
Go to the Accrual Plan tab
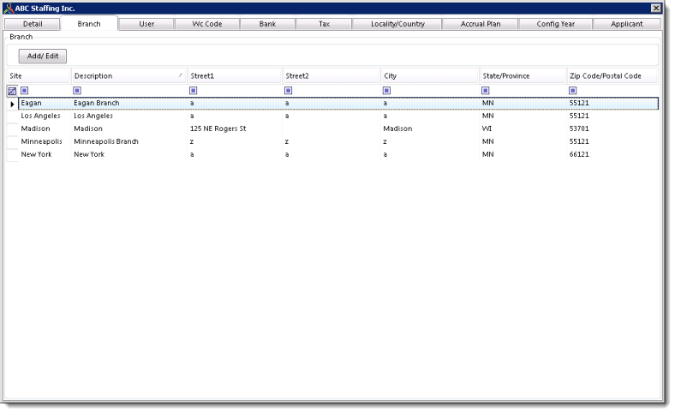(x=481, y=24)
